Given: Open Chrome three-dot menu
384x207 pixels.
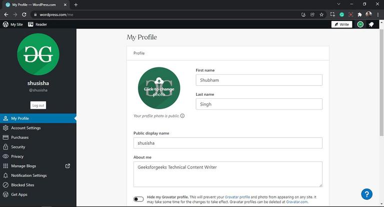Looking at the screenshot, I should click(x=378, y=14).
